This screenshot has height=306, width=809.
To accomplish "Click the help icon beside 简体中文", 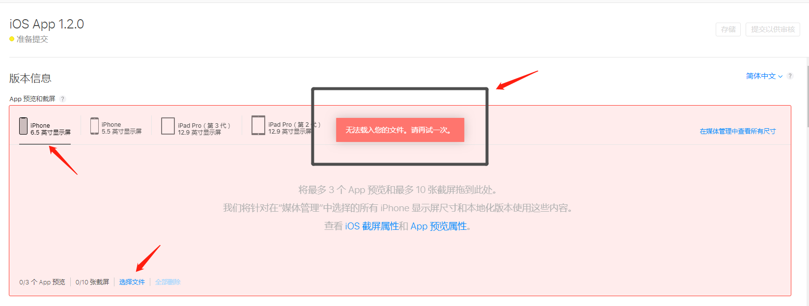I will coord(790,76).
